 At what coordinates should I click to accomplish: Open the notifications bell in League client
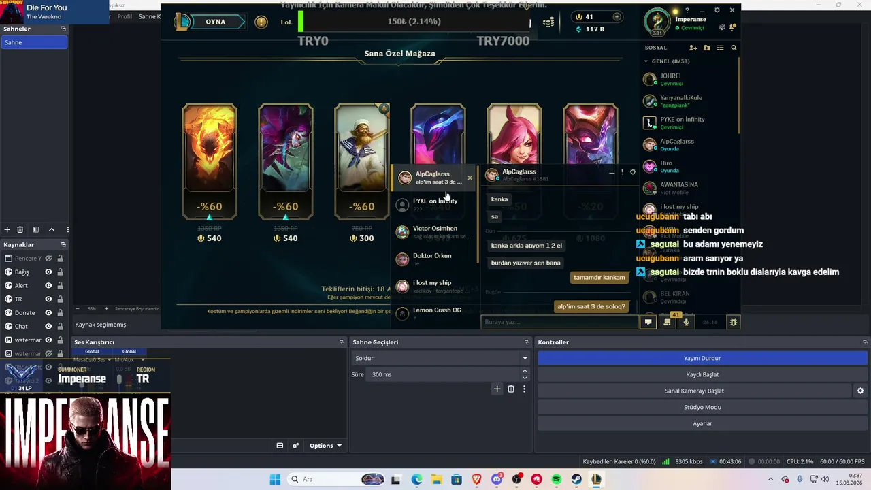tap(733, 27)
